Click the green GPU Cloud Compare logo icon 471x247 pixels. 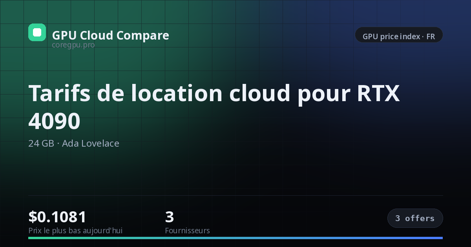click(x=37, y=32)
